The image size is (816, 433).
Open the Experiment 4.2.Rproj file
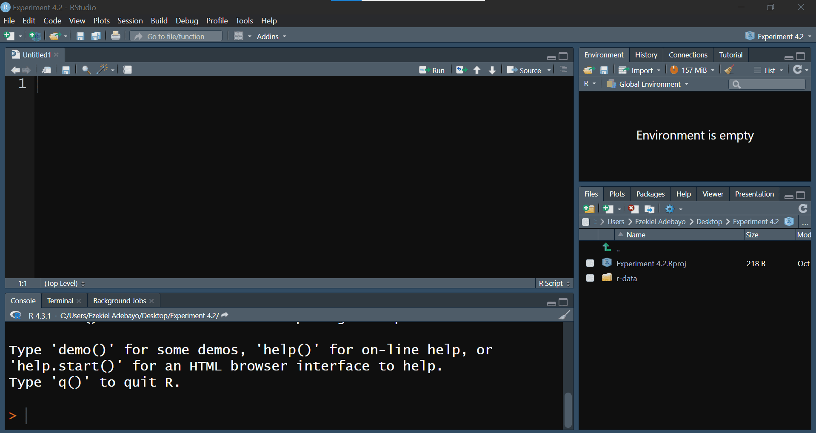coord(651,264)
